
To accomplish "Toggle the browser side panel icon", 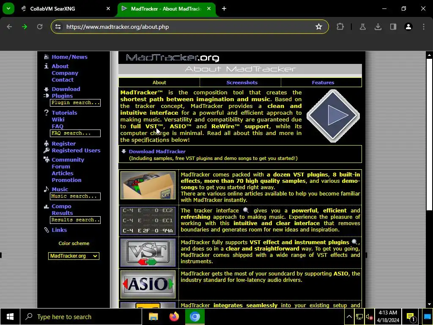I will click(x=393, y=27).
